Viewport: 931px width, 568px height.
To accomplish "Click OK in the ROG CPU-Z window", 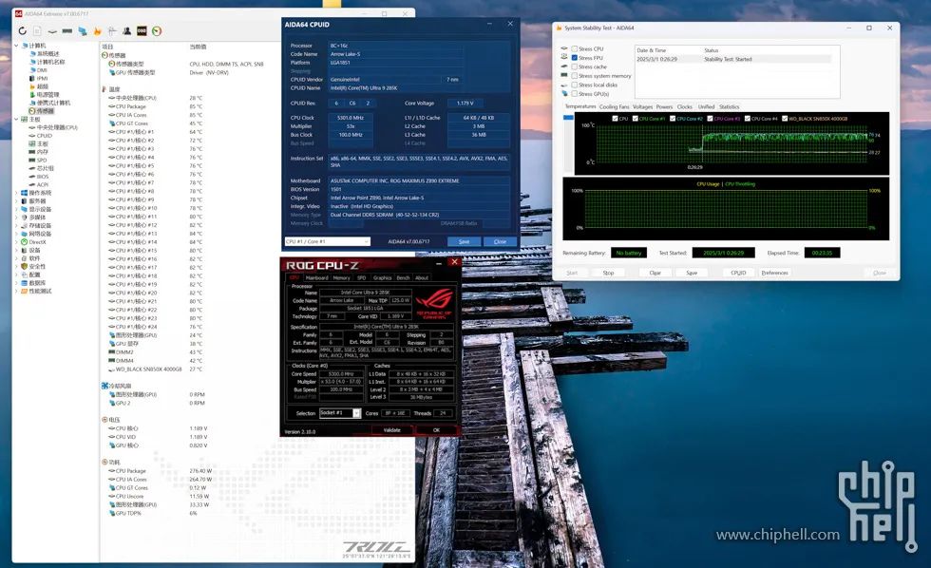I will click(436, 430).
